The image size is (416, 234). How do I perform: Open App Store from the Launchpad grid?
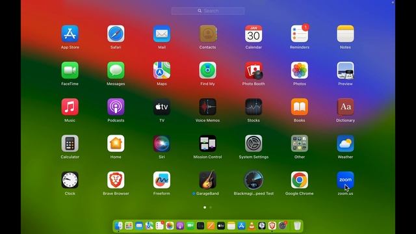70,34
